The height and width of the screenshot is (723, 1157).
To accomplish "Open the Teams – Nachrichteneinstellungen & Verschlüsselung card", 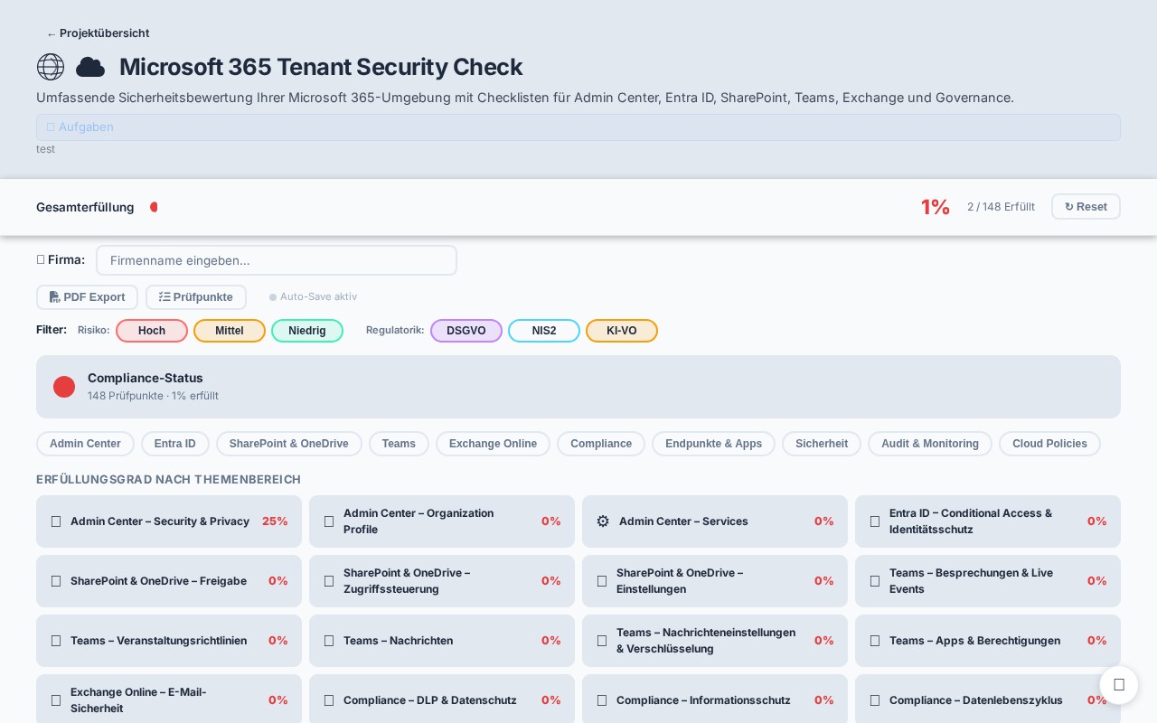I will [x=715, y=641].
